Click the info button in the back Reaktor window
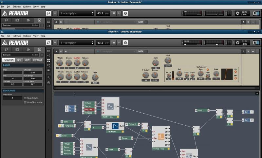 (x=125, y=13)
